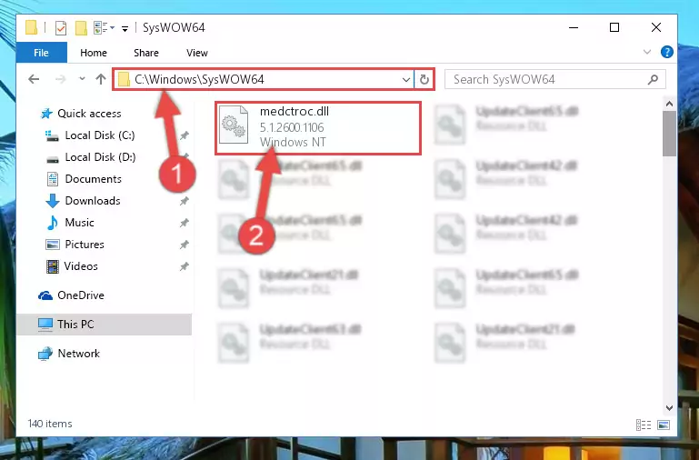Go back with the left arrow
The height and width of the screenshot is (460, 699).
pos(34,79)
